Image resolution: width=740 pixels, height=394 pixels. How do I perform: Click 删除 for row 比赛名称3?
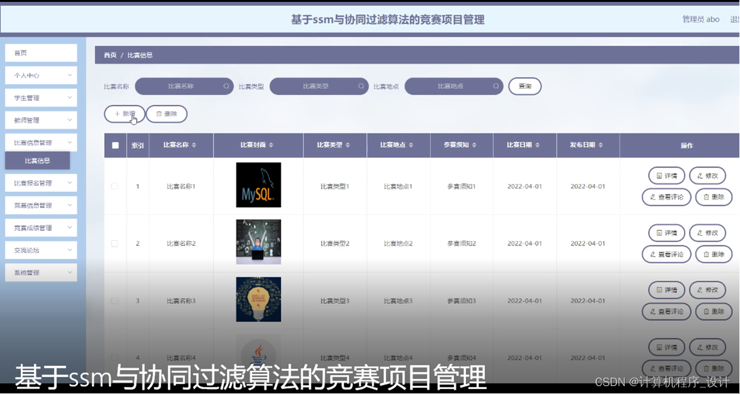pyautogui.click(x=714, y=311)
